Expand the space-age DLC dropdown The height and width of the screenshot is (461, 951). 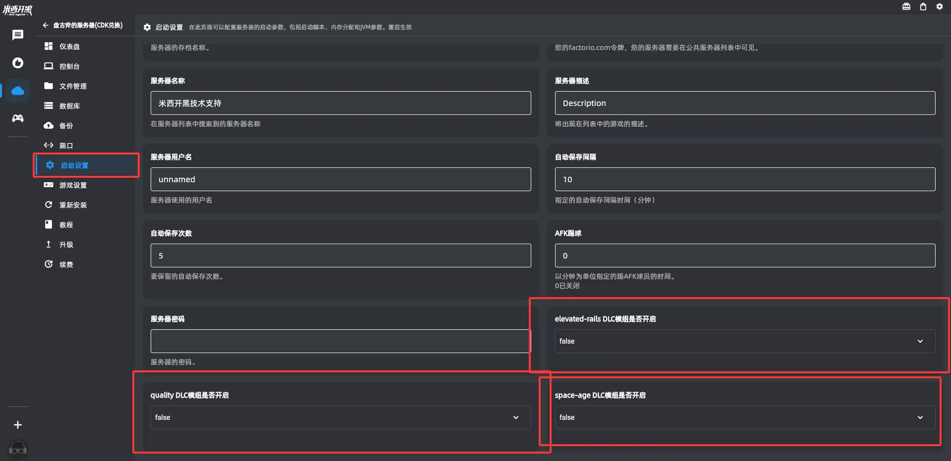point(744,417)
